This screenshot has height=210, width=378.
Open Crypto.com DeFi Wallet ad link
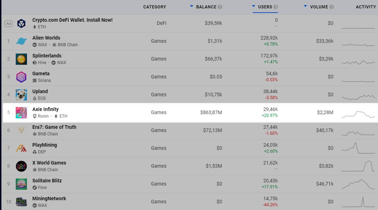coord(72,20)
